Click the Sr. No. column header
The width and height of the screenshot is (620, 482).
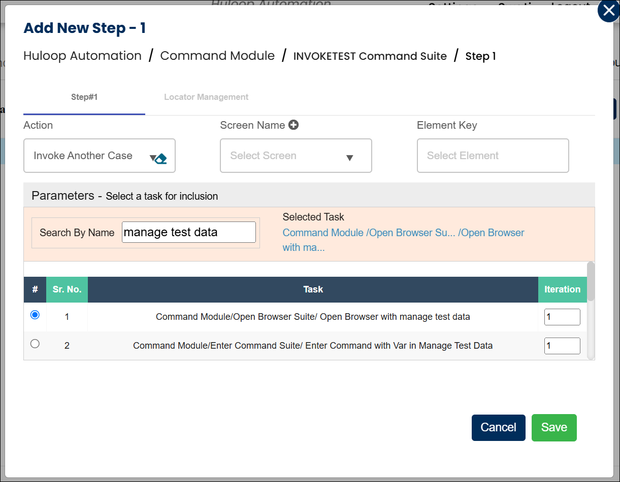click(x=67, y=289)
